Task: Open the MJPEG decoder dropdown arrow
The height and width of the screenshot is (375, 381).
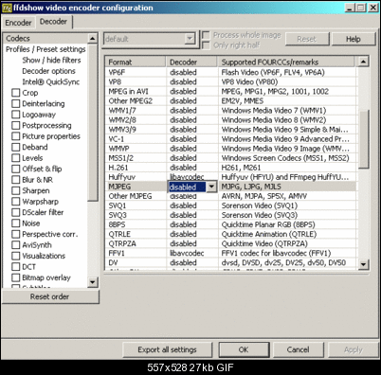Action: tap(211, 187)
